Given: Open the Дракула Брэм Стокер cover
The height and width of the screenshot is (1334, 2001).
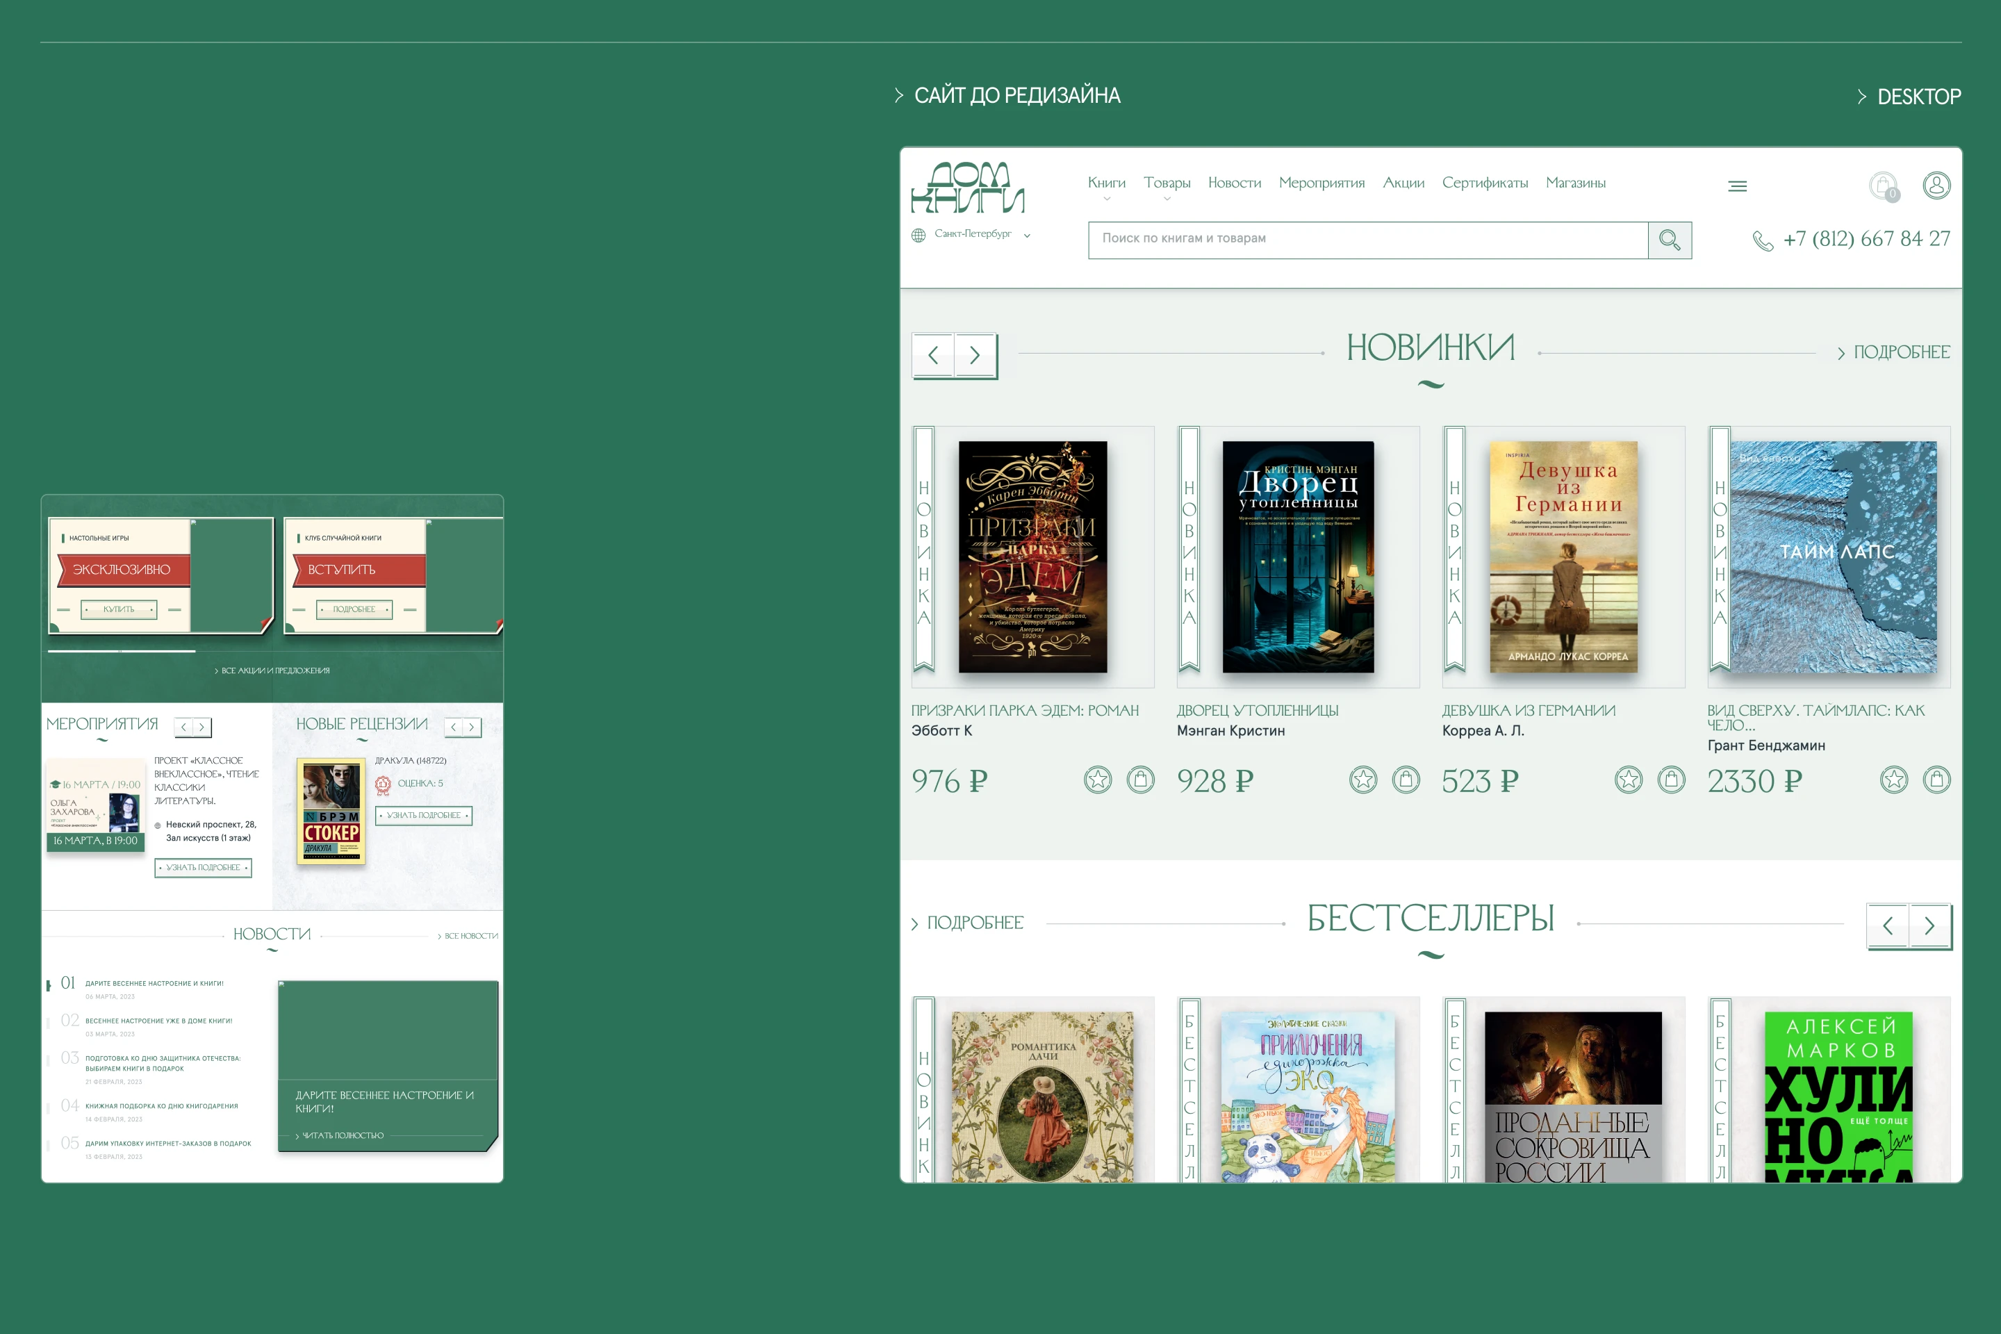Looking at the screenshot, I should click(331, 812).
